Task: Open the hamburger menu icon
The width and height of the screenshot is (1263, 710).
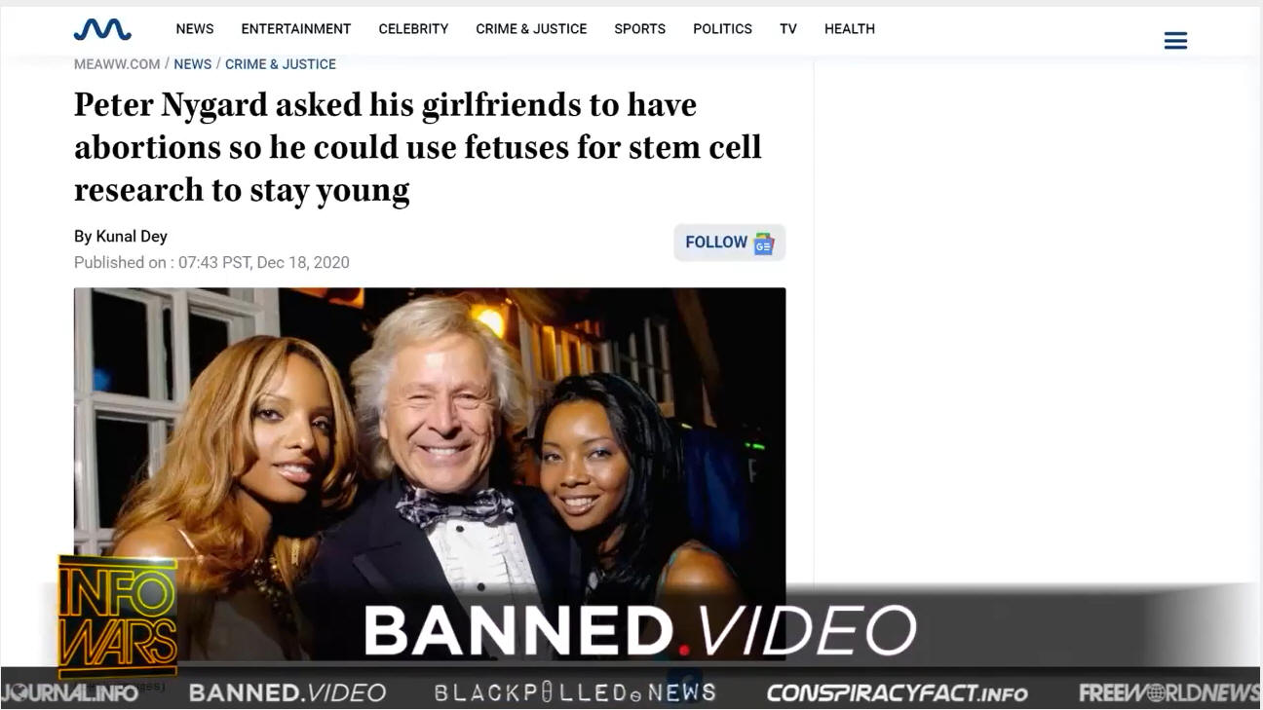Action: 1175,41
